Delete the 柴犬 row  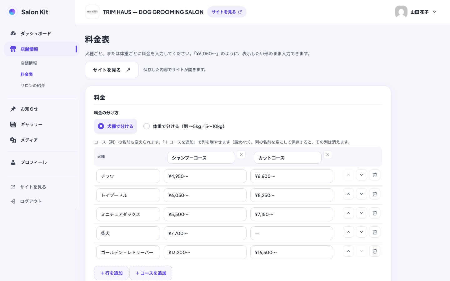[375, 232]
